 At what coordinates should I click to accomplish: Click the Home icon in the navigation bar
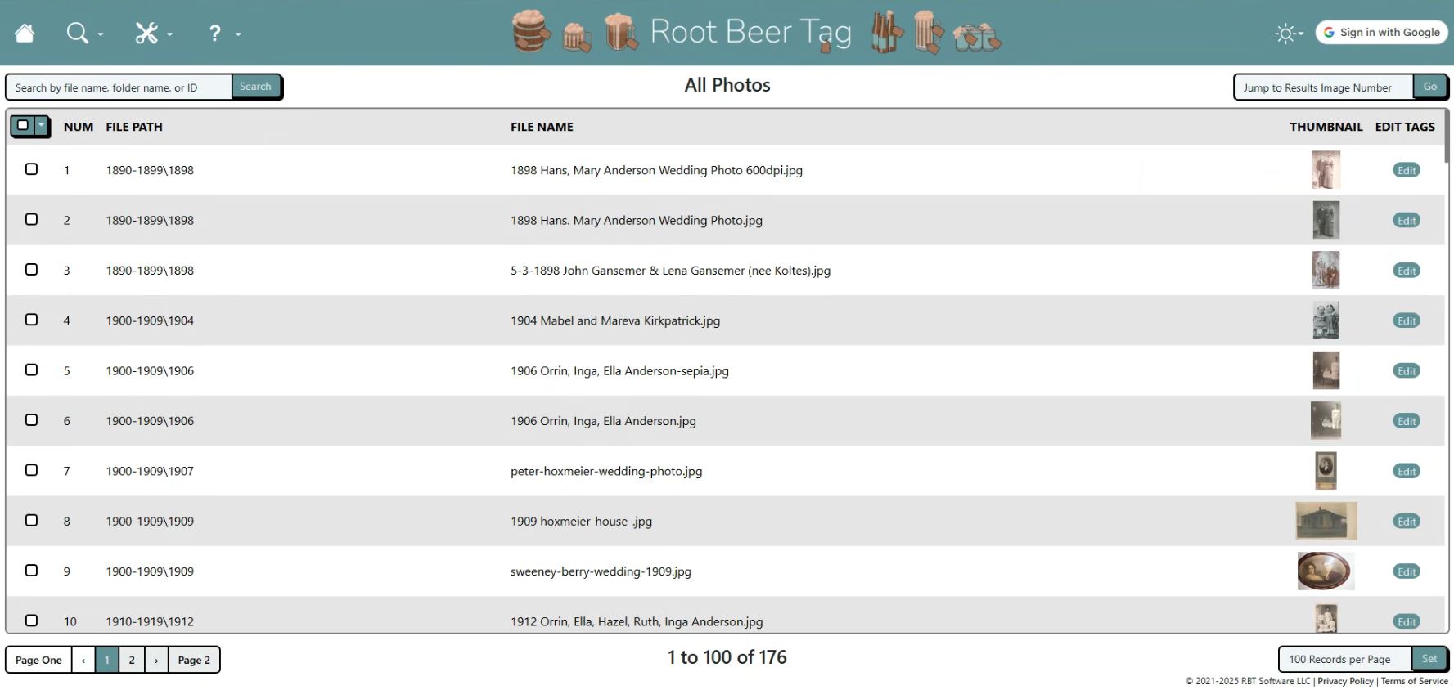[24, 33]
